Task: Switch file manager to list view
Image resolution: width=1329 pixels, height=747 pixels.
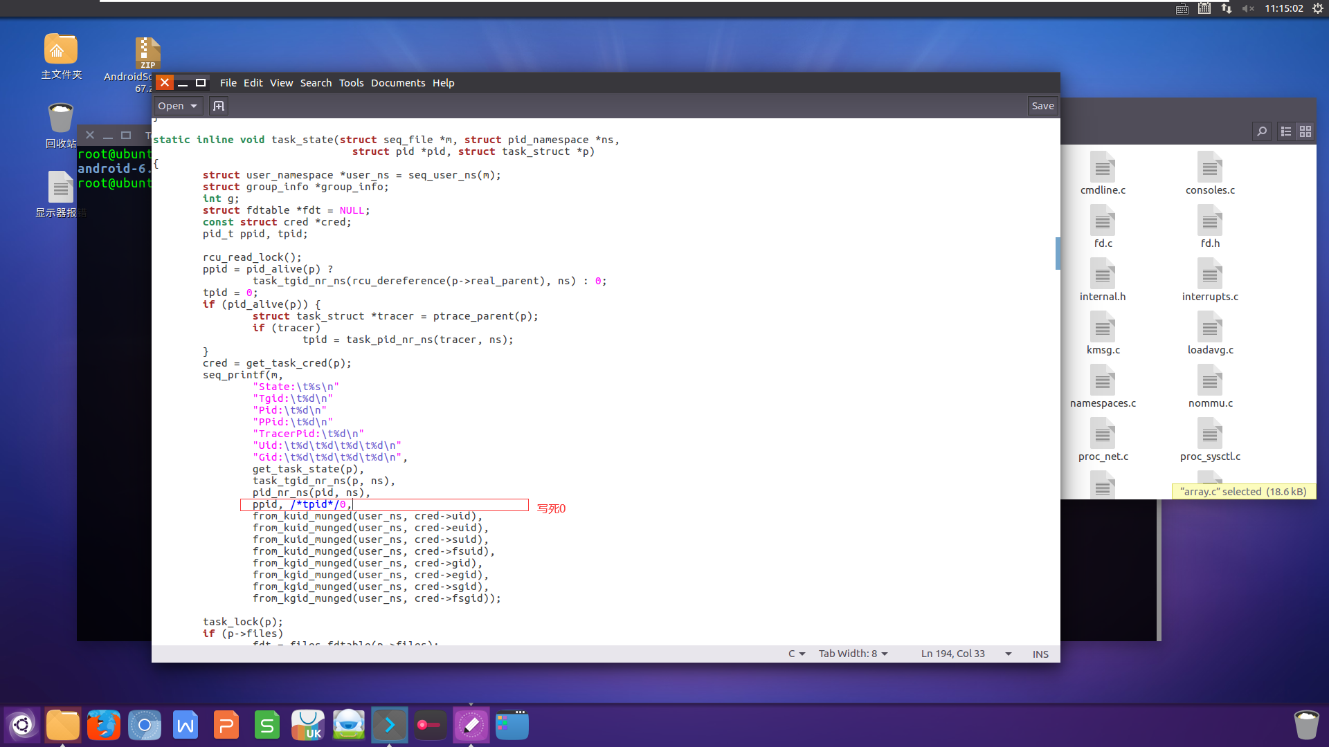Action: [1286, 131]
